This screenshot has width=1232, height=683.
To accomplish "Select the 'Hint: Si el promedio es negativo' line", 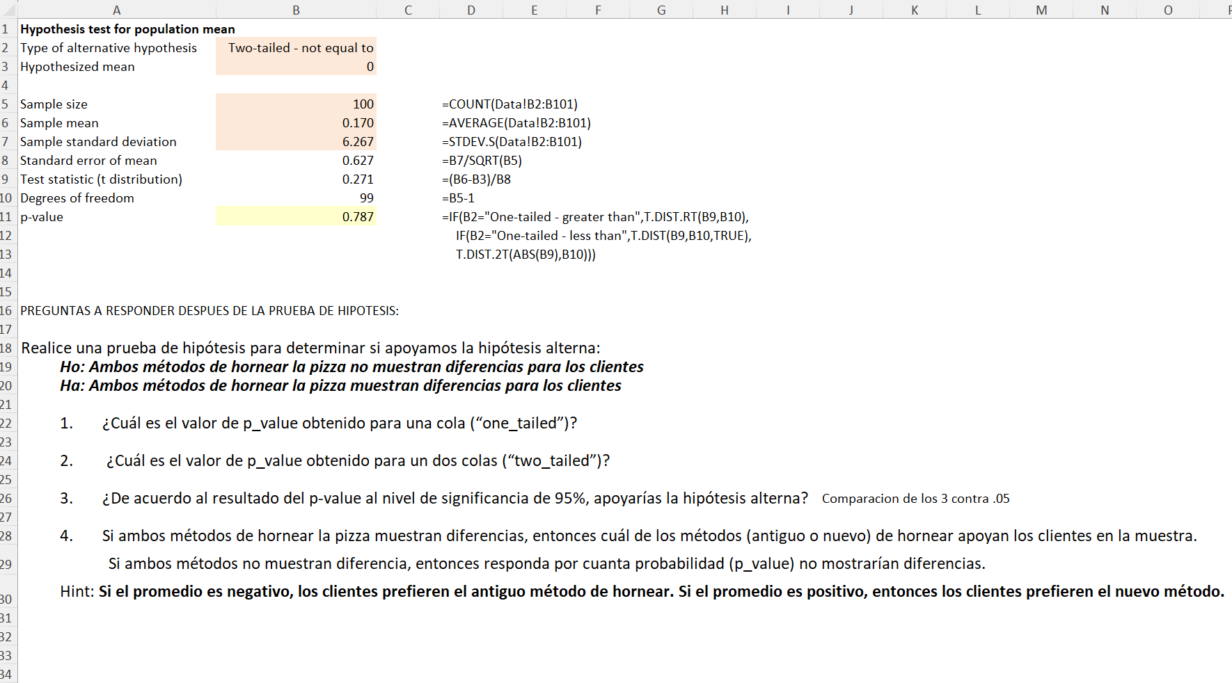I will coord(642,591).
